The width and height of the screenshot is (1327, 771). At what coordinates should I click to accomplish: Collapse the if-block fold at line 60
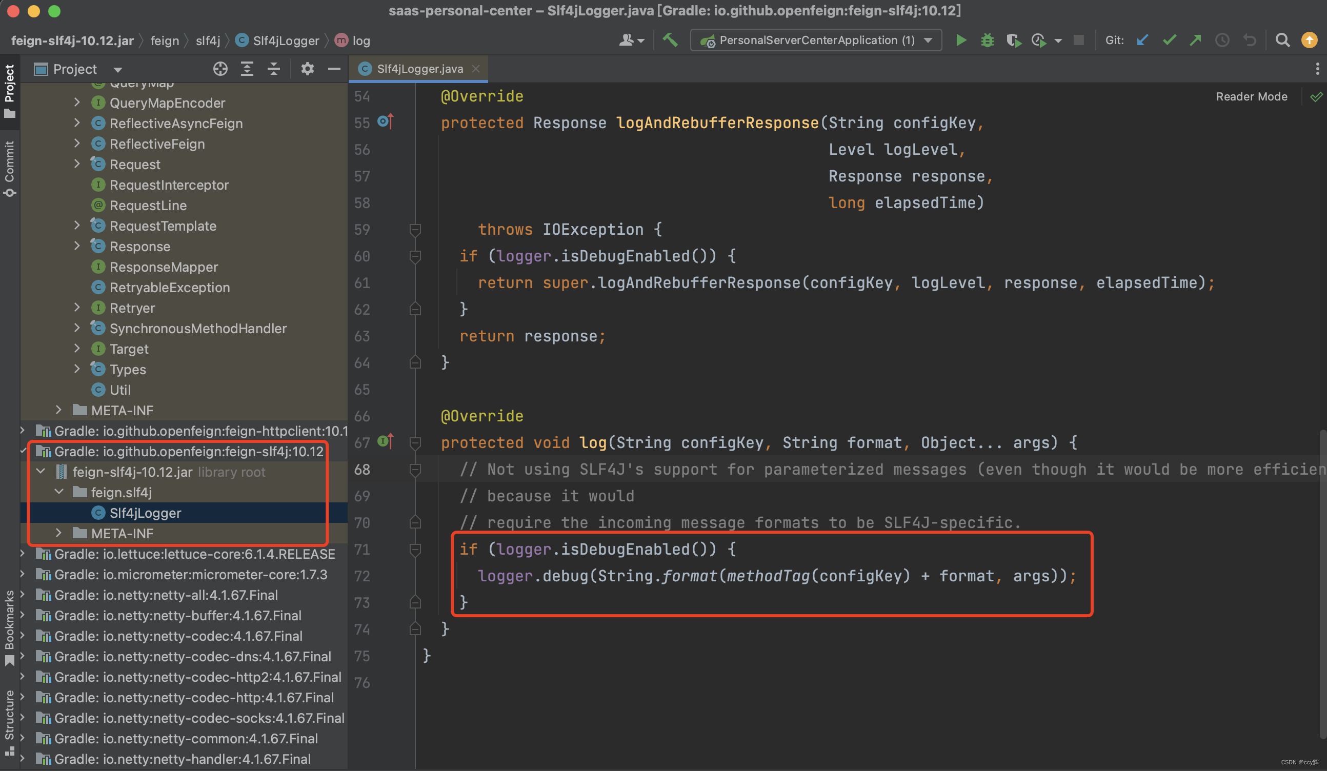click(415, 256)
